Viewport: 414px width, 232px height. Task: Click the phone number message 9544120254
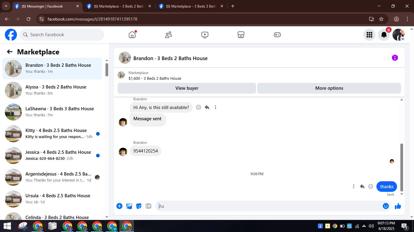[145, 151]
